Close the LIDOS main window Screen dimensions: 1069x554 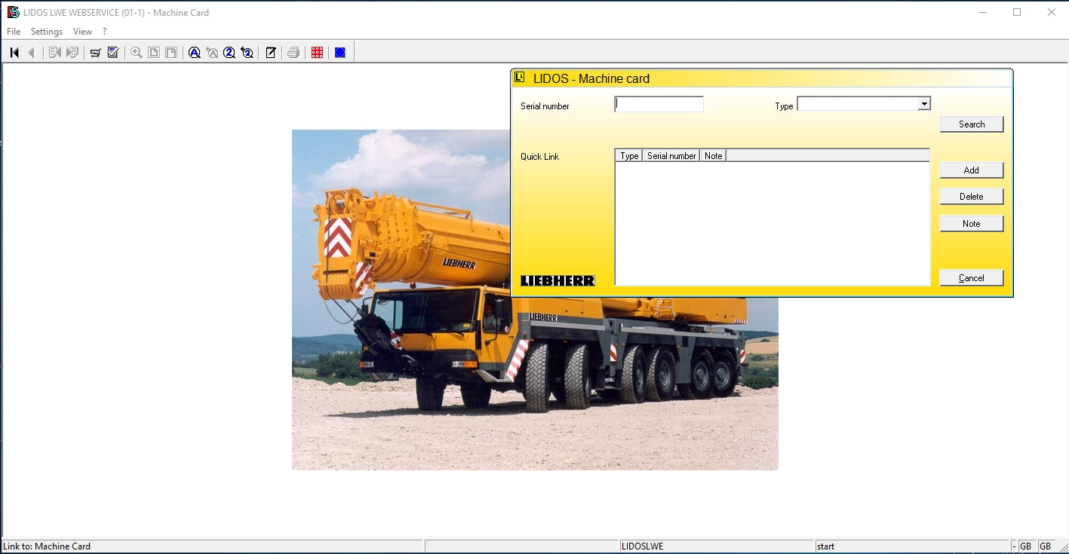1052,12
